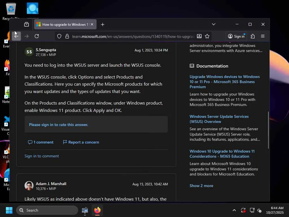
Task: Open the remote desktop taskbar app icon
Action: (85, 210)
